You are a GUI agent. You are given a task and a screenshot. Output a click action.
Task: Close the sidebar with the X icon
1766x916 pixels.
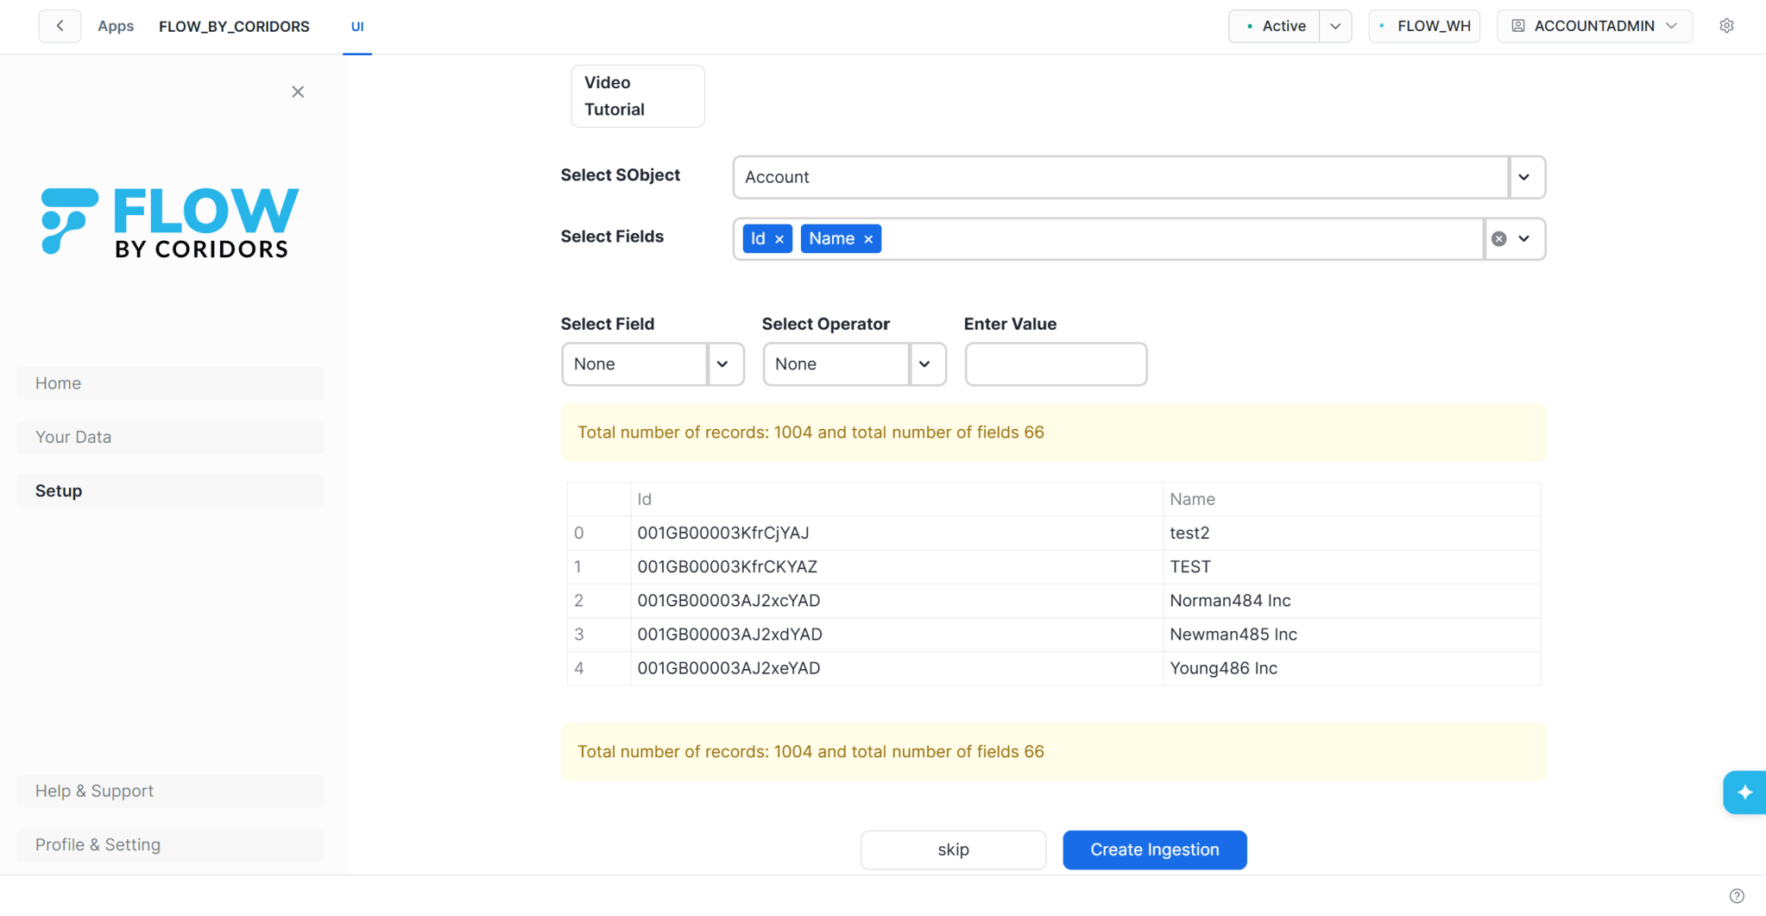[298, 92]
